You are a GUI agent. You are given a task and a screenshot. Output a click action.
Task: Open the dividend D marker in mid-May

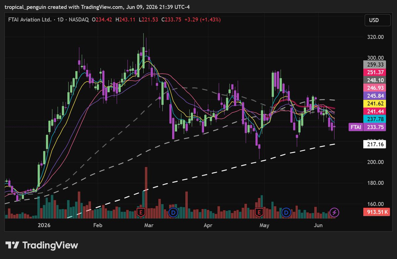point(287,212)
